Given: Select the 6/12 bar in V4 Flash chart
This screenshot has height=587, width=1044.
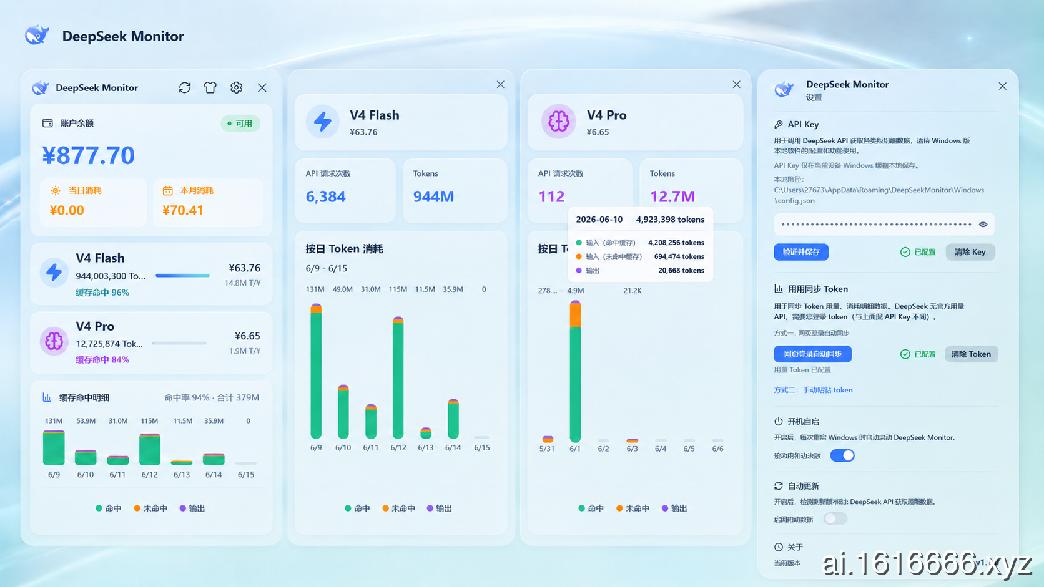Looking at the screenshot, I should 398,377.
